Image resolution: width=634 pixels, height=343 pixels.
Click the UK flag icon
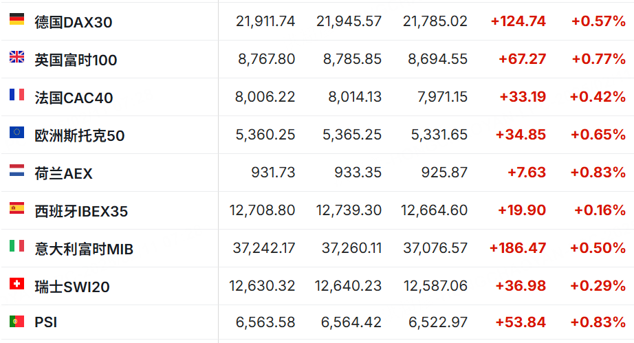pyautogui.click(x=17, y=56)
